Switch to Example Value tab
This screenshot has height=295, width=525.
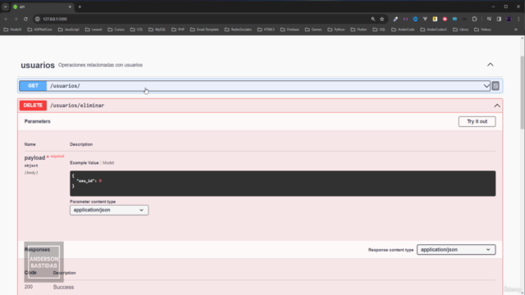pyautogui.click(x=84, y=163)
